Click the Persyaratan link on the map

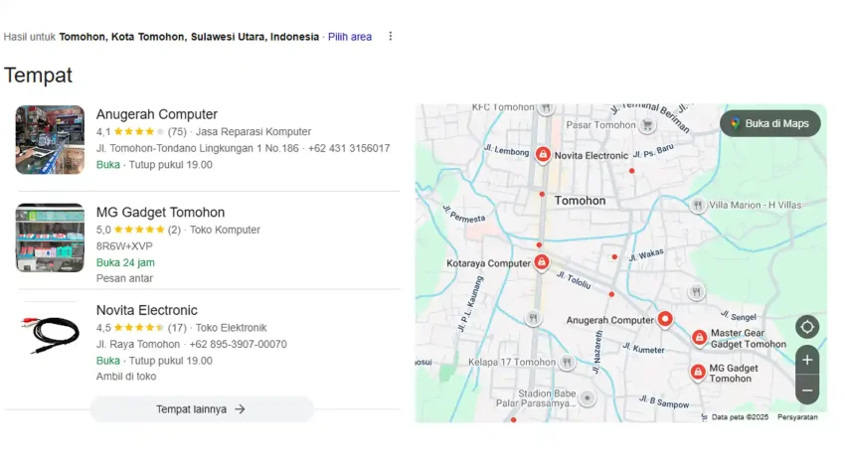click(x=797, y=416)
